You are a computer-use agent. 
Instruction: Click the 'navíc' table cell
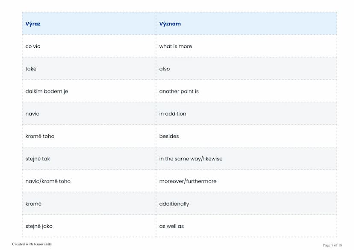(x=89, y=113)
